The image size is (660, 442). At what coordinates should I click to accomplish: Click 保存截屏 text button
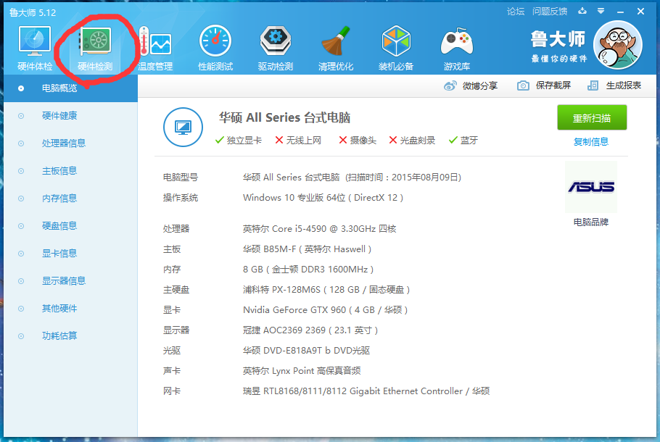click(553, 86)
